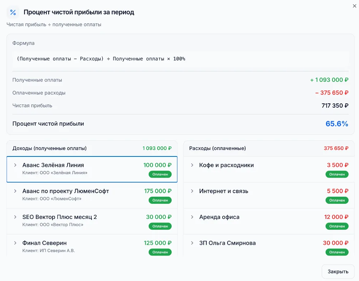The height and width of the screenshot is (281, 359).
Task: Click the Чистая прибыль ÷ полученные оплаты subtitle
Action: (x=54, y=24)
